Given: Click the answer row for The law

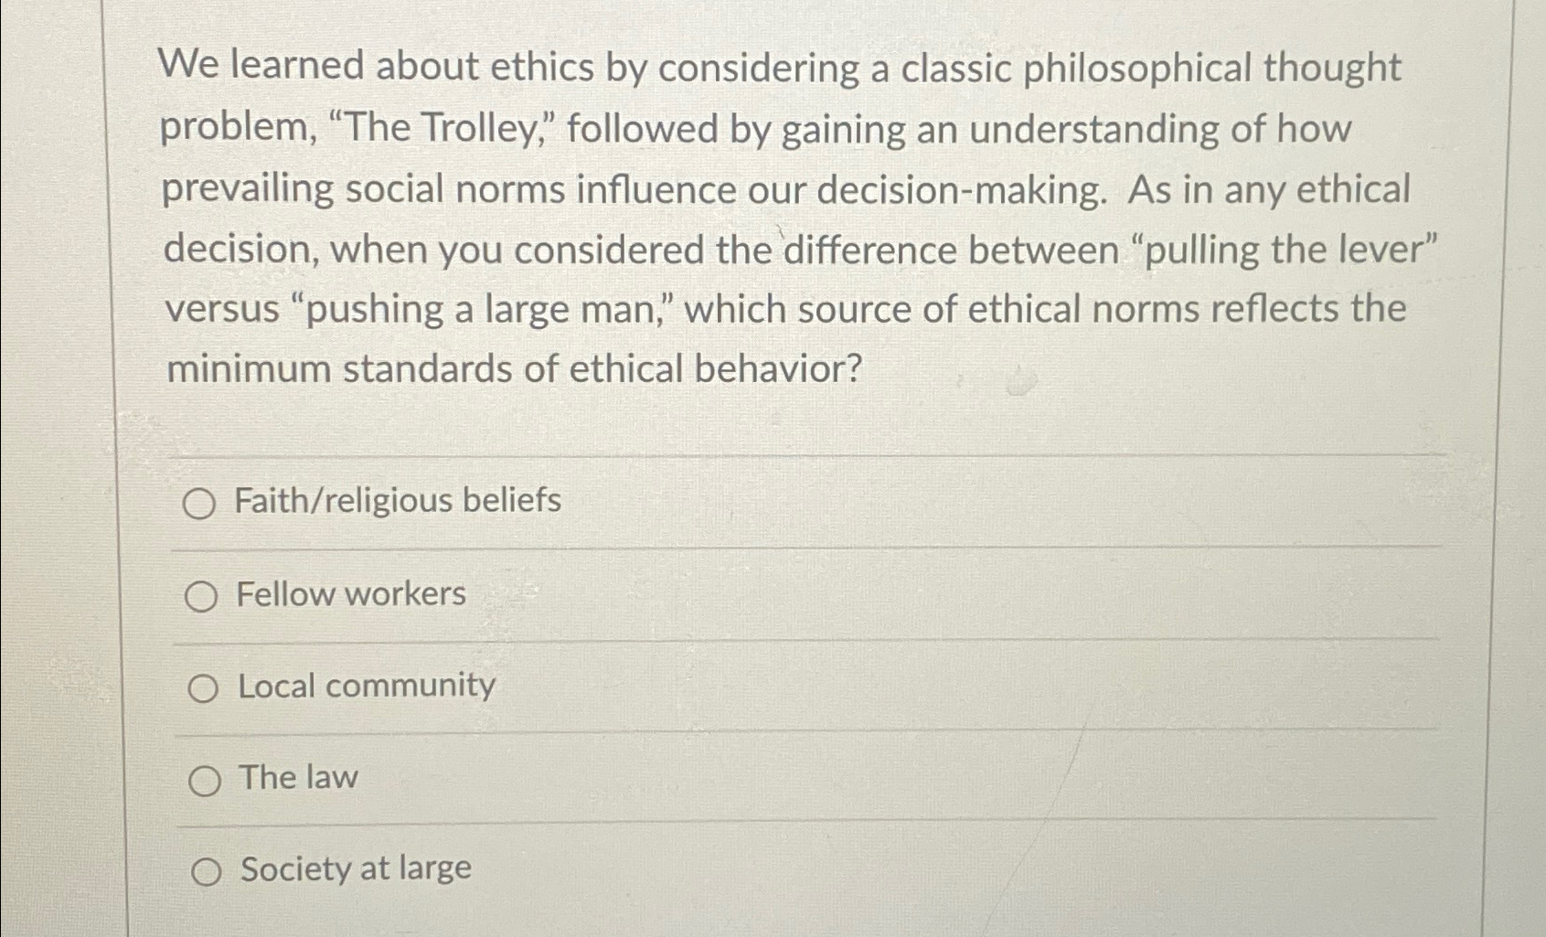Looking at the screenshot, I should tap(805, 778).
